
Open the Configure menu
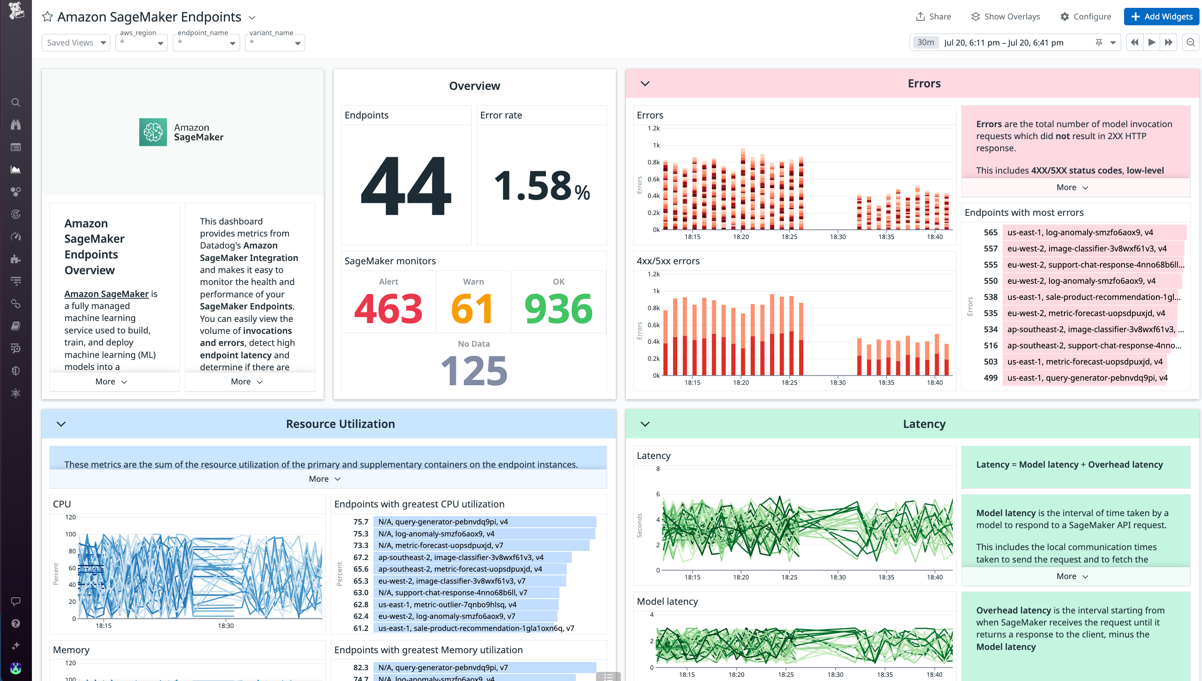[x=1086, y=17]
